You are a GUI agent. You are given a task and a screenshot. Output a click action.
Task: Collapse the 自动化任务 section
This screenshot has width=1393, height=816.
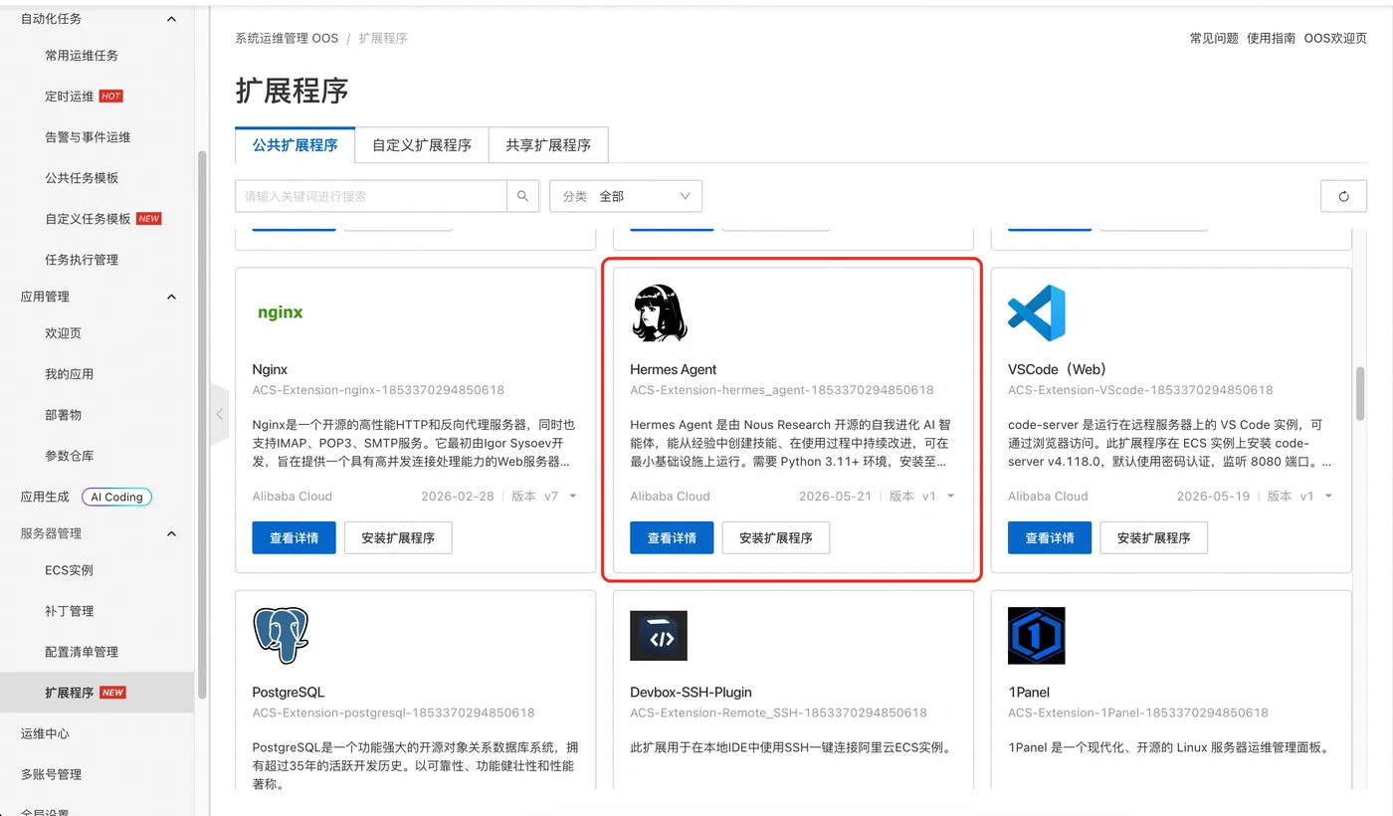click(171, 19)
